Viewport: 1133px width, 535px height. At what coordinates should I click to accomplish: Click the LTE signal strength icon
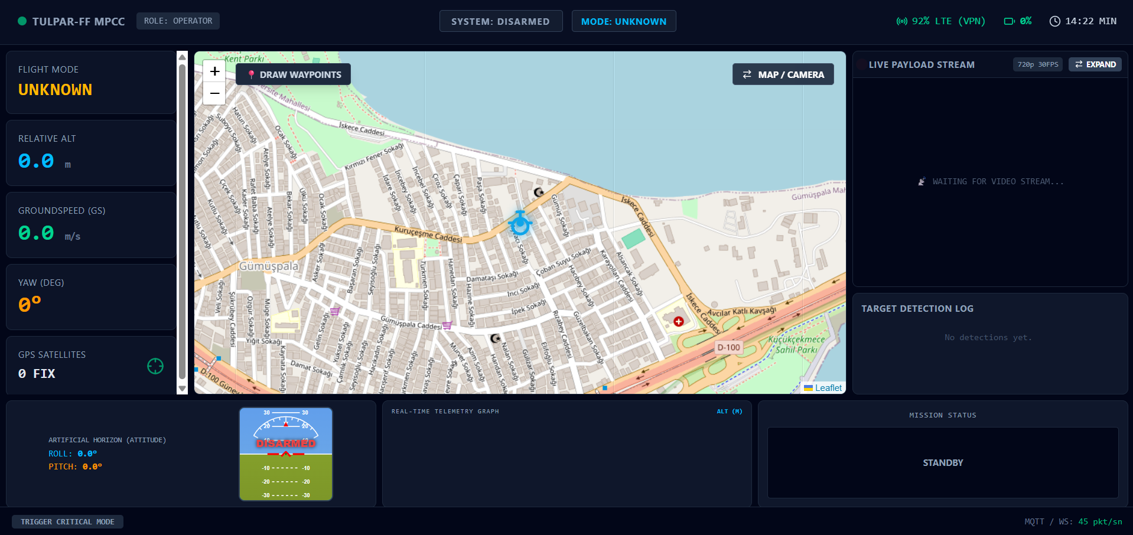click(x=901, y=21)
